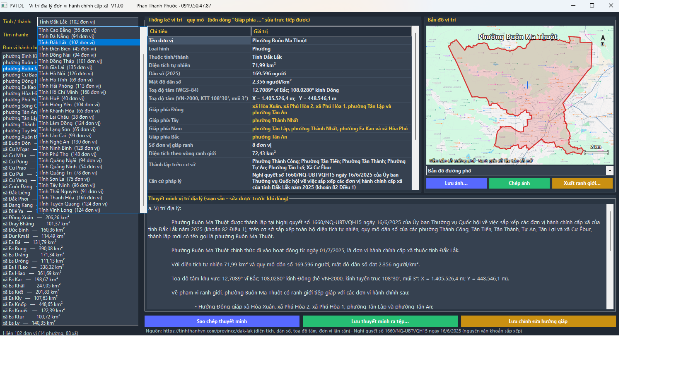Select xã Ea Ly — 140,35 km² row
Image resolution: width=681 pixels, height=366 pixels.
point(70,323)
